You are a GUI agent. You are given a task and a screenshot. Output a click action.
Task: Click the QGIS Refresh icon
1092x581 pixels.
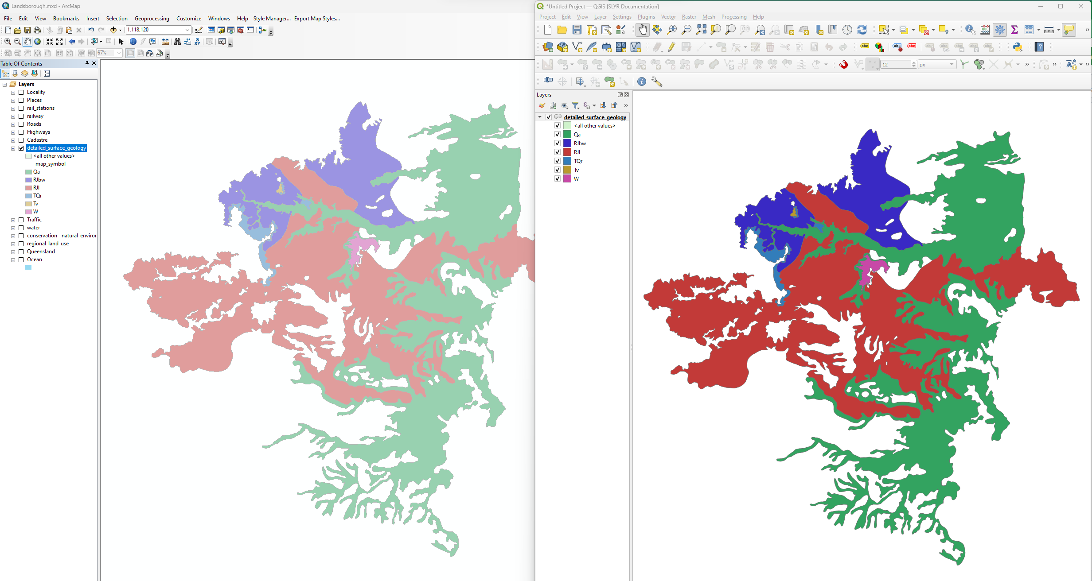coord(862,30)
